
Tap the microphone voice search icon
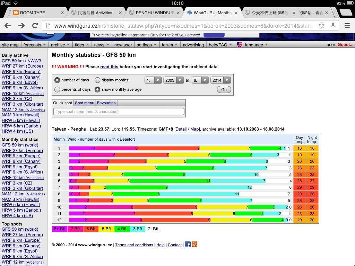point(333,26)
